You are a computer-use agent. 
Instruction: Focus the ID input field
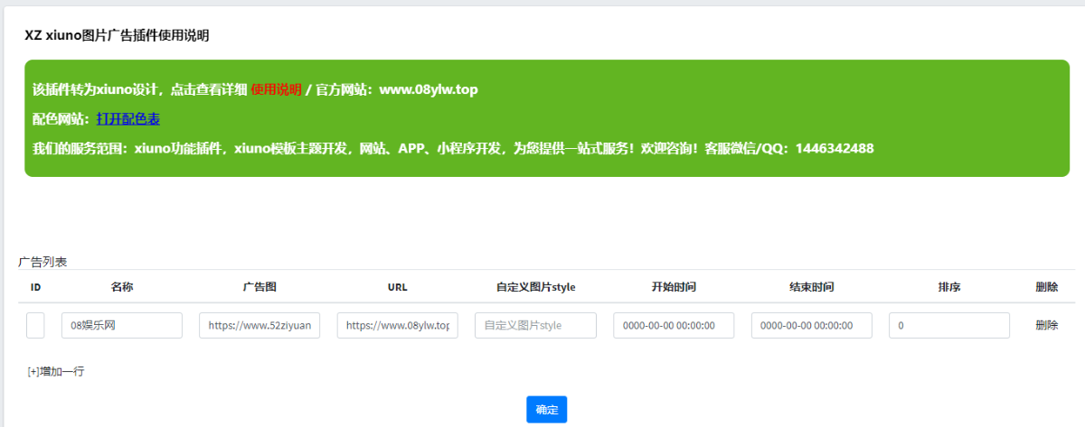35,325
